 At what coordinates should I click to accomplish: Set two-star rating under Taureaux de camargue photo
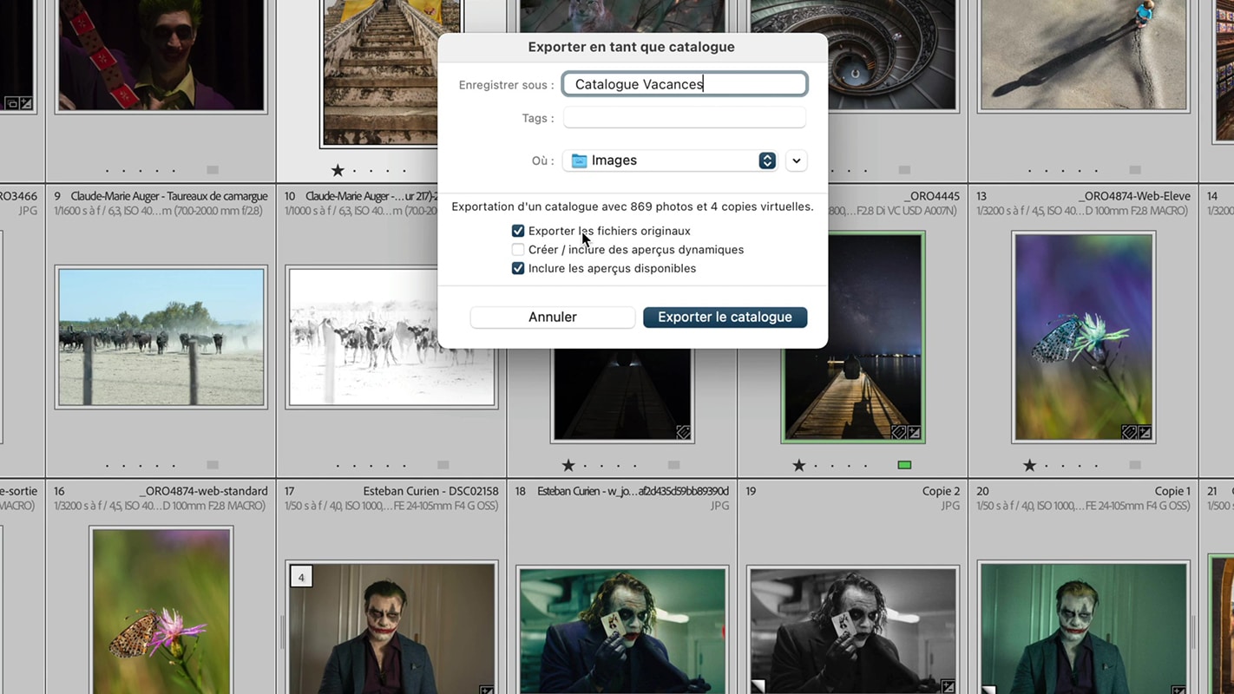(x=124, y=465)
